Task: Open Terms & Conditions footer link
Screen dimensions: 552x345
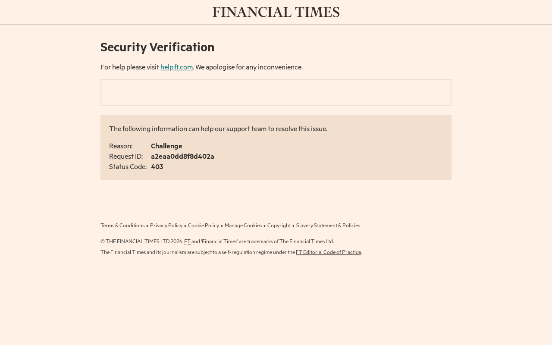Action: (x=122, y=226)
